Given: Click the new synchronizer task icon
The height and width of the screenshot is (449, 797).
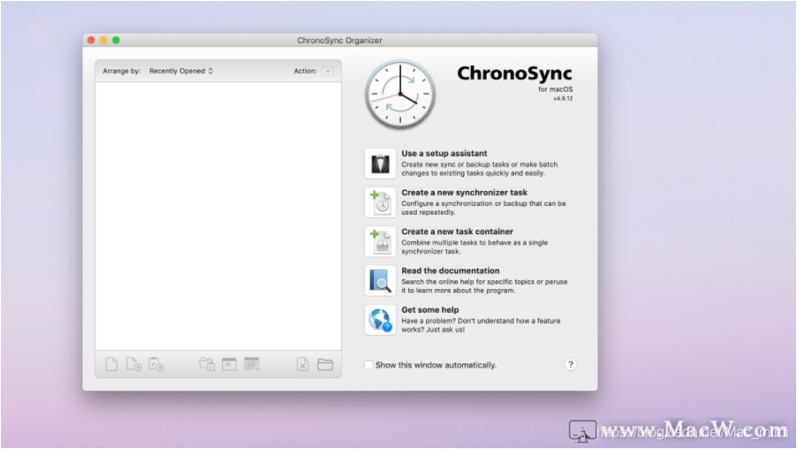Looking at the screenshot, I should [x=380, y=202].
